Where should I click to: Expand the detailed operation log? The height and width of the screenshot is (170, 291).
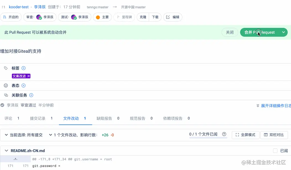[273, 105]
